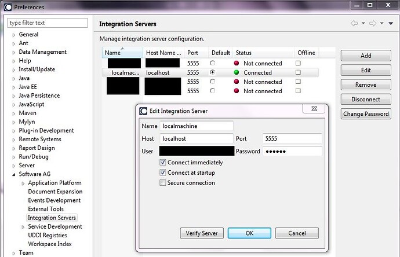Toggle Offline checkbox in first server row
This screenshot has height=257, width=400.
point(298,63)
